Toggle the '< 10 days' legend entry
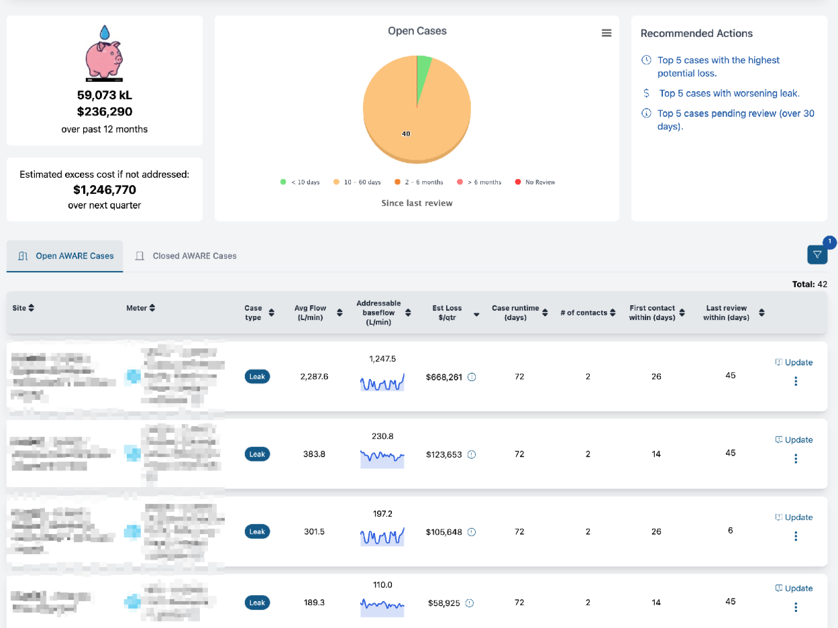 click(300, 182)
